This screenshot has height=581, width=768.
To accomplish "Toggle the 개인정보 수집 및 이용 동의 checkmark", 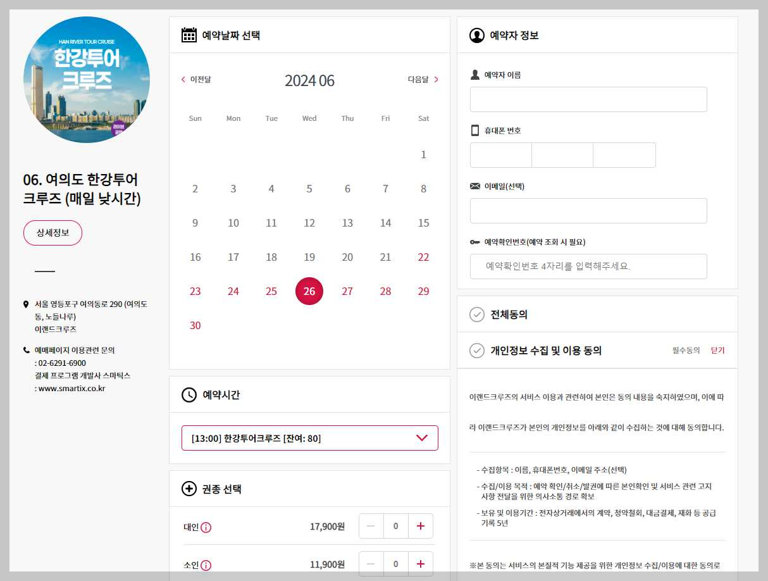I will [x=477, y=351].
